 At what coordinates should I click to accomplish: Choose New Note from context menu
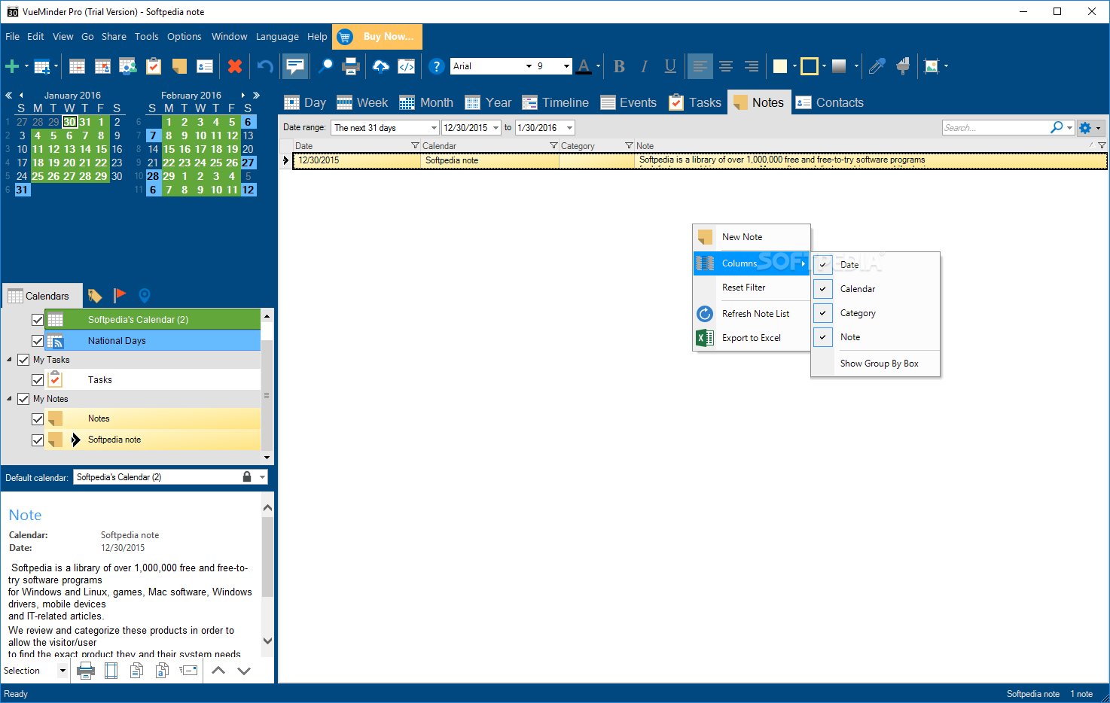tap(752, 237)
